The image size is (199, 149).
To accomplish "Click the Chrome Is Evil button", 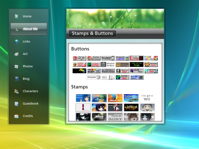I will click(137, 58).
